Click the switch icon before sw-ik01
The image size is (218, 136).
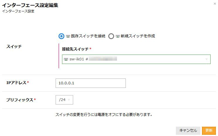[x=66, y=59]
